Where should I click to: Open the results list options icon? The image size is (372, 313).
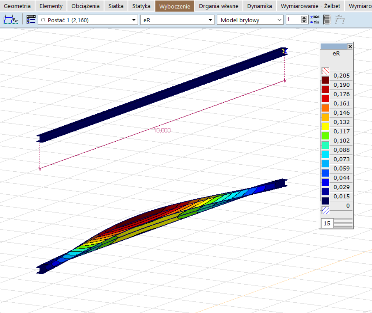coord(31,20)
